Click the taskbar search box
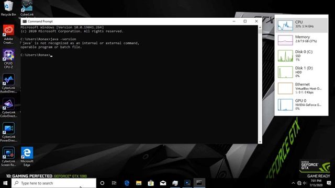This screenshot has width=335, height=188. (54, 183)
